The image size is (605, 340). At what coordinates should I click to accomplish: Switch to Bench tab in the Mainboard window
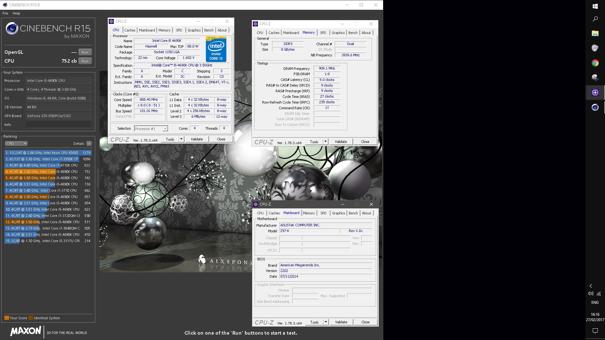pyautogui.click(x=353, y=213)
